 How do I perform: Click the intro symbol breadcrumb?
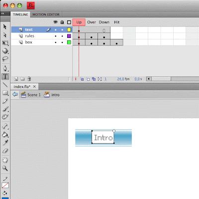52,95
